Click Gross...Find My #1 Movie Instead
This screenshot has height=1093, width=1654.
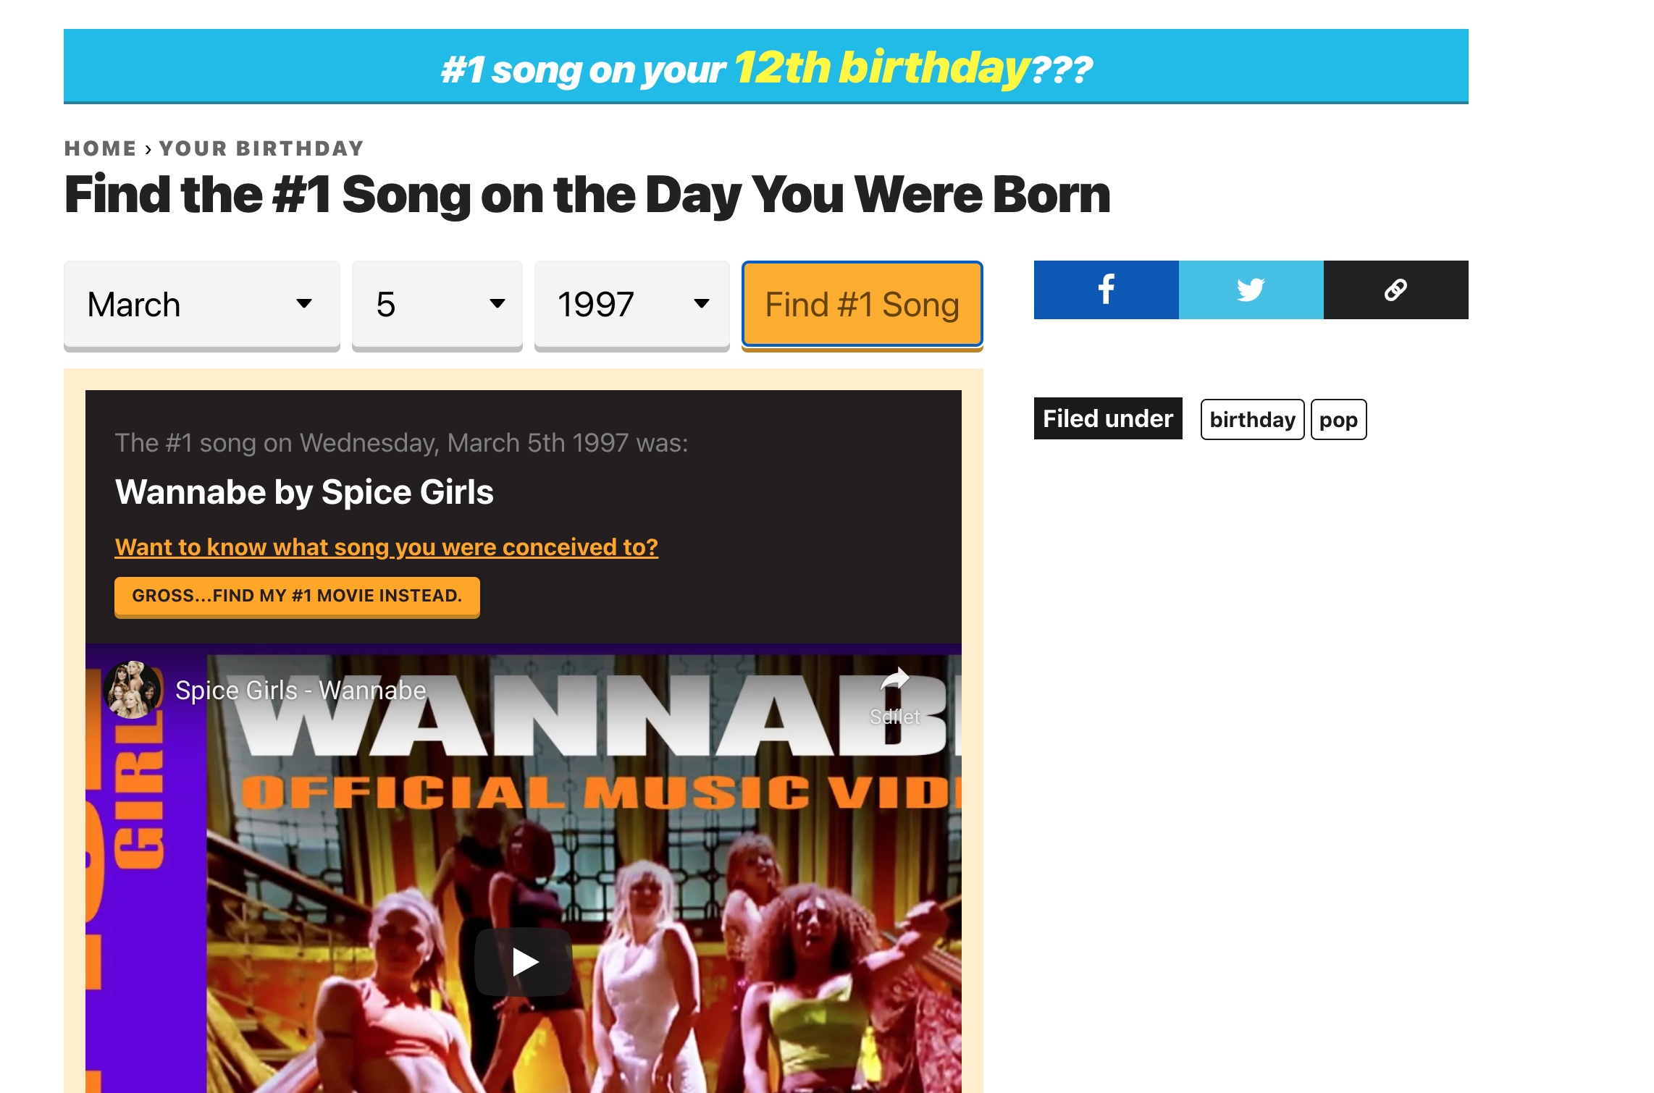297,596
